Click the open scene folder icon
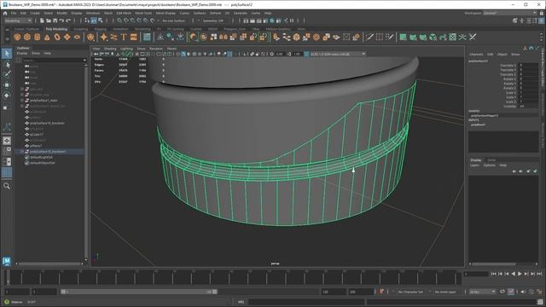 49,20
